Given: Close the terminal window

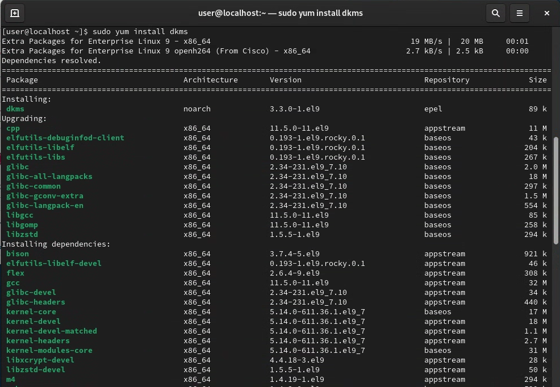Looking at the screenshot, I should tap(547, 13).
